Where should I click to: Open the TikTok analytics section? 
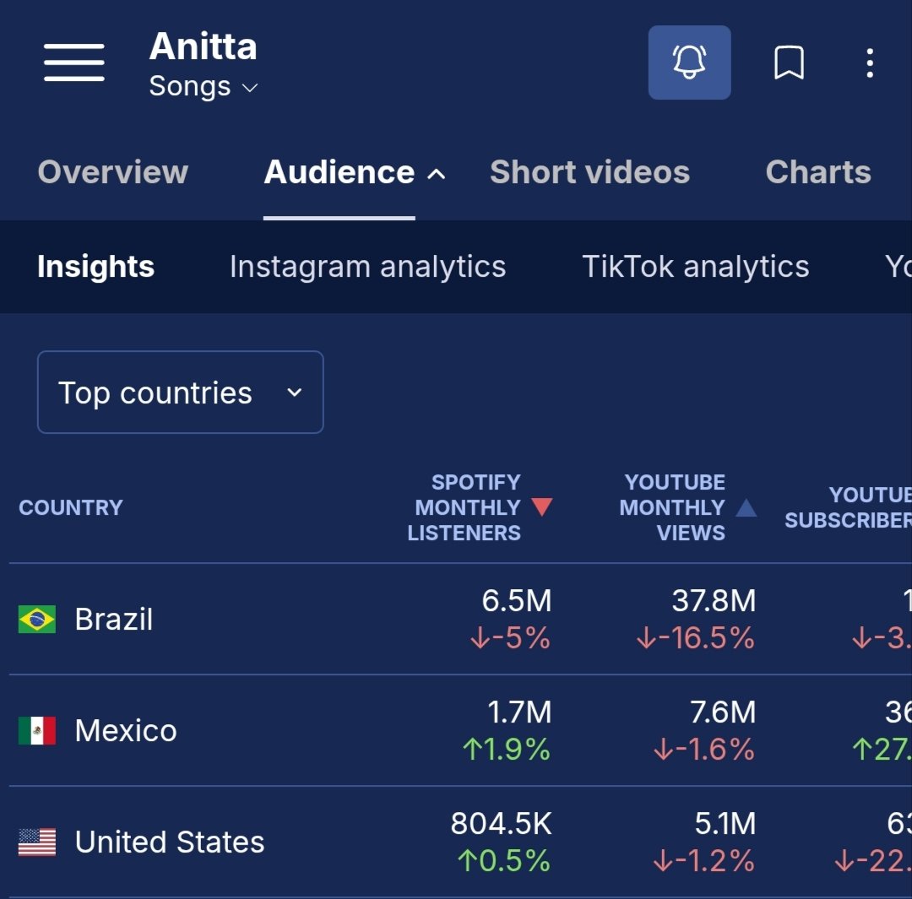695,266
